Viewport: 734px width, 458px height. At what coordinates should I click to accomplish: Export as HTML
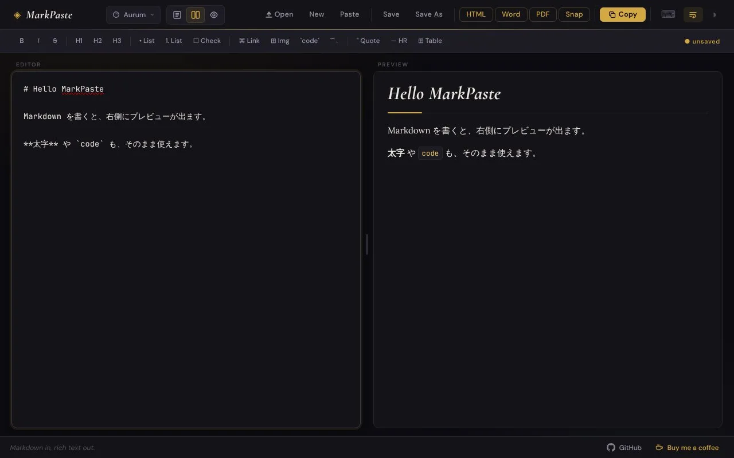[x=476, y=15]
